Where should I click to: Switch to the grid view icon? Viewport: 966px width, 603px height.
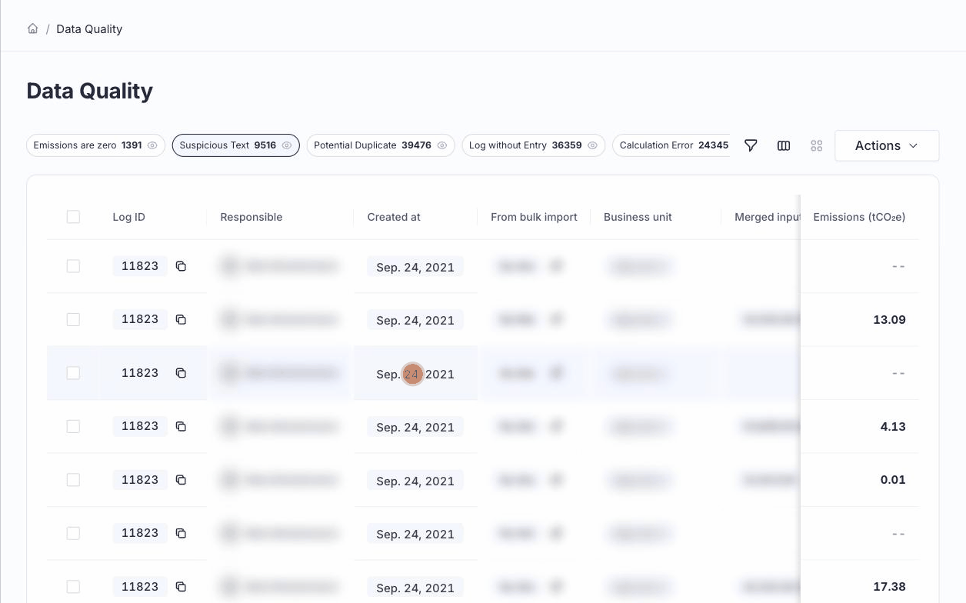click(x=817, y=145)
